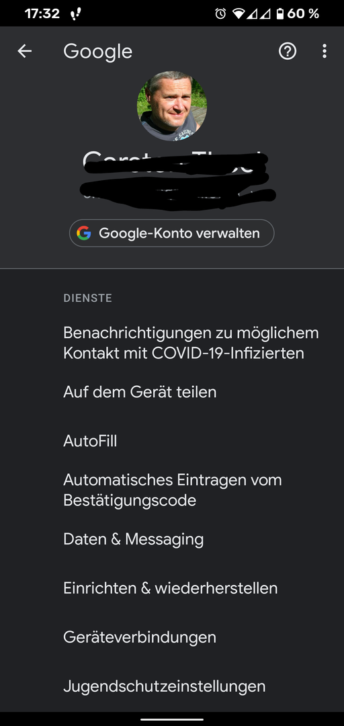This screenshot has height=726, width=344.
Task: Open the help question mark icon
Action: (288, 51)
